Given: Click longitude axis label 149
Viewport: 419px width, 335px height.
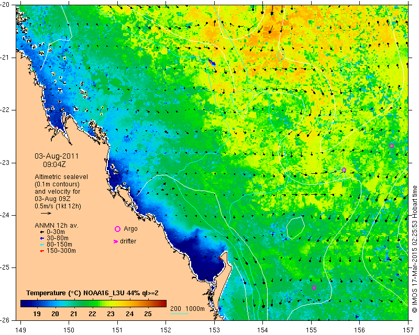Looking at the screenshot, I should (21, 330).
